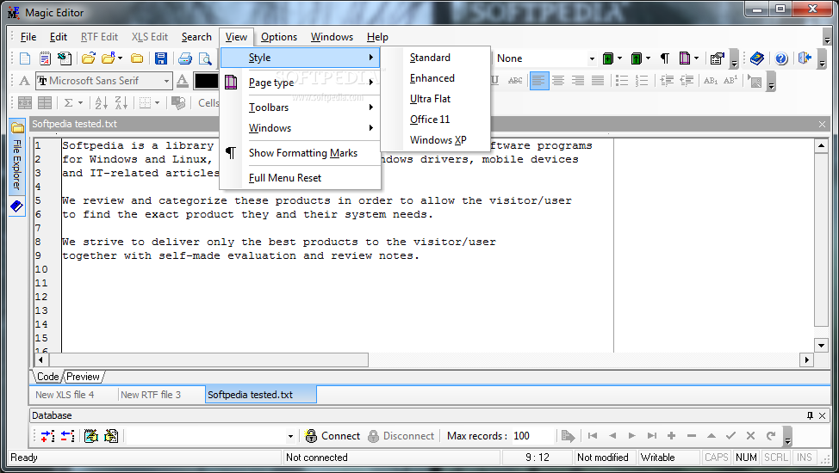This screenshot has height=473, width=839.
Task: Click the New RTF file icon
Action: point(45,58)
